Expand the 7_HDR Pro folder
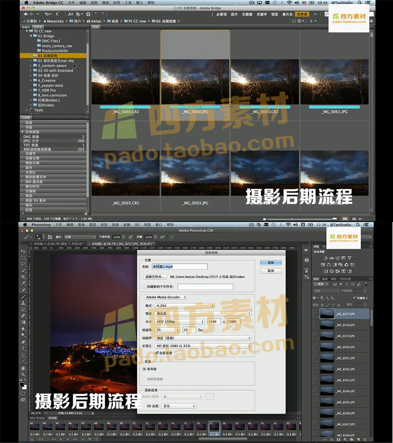This screenshot has height=443, width=393. coord(31,91)
